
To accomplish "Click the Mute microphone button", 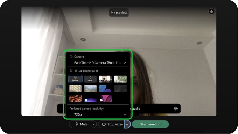I will click(x=82, y=124).
